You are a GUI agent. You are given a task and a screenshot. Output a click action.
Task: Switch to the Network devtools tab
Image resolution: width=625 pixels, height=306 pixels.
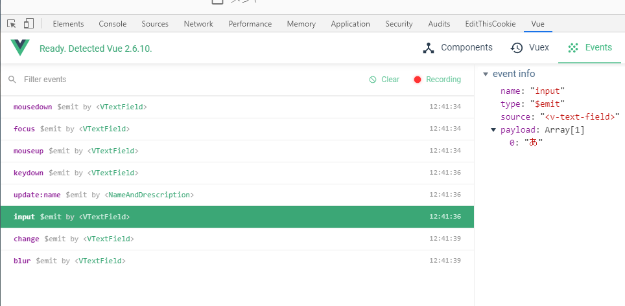pyautogui.click(x=198, y=24)
